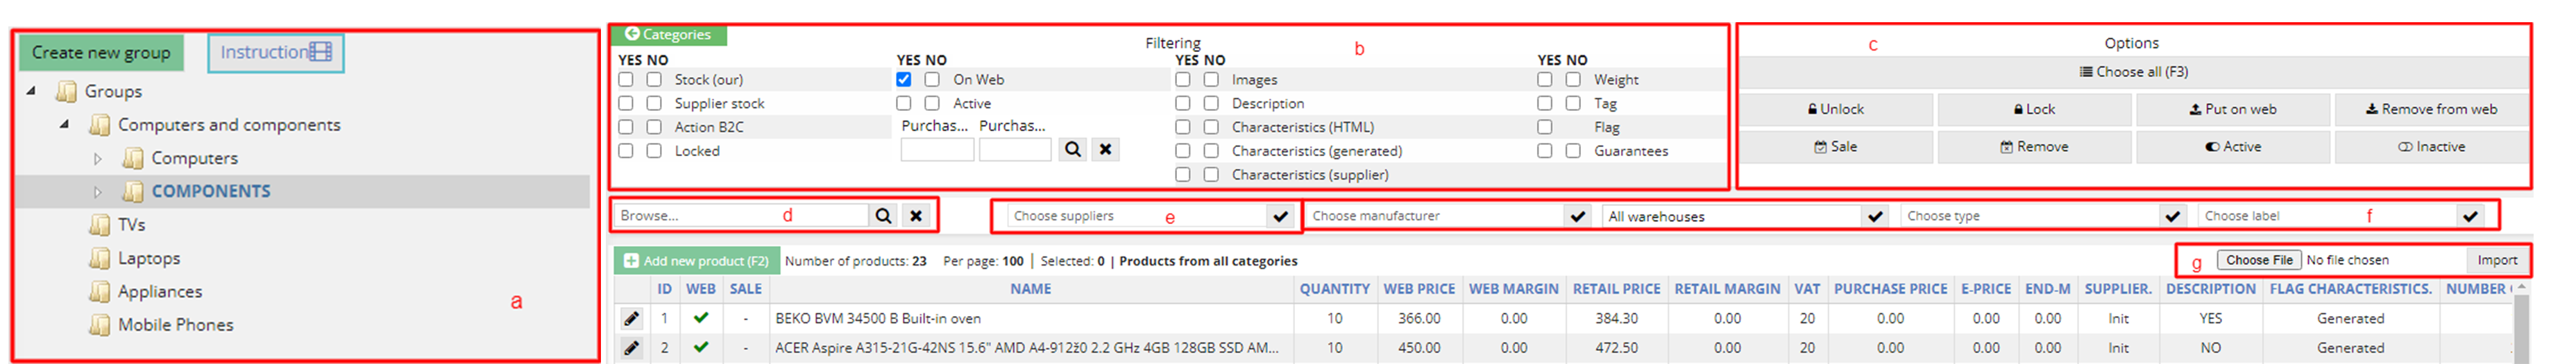Expand the COMPONENTS folder tree arrow
Screen dimensions: 2576x364
pos(97,191)
